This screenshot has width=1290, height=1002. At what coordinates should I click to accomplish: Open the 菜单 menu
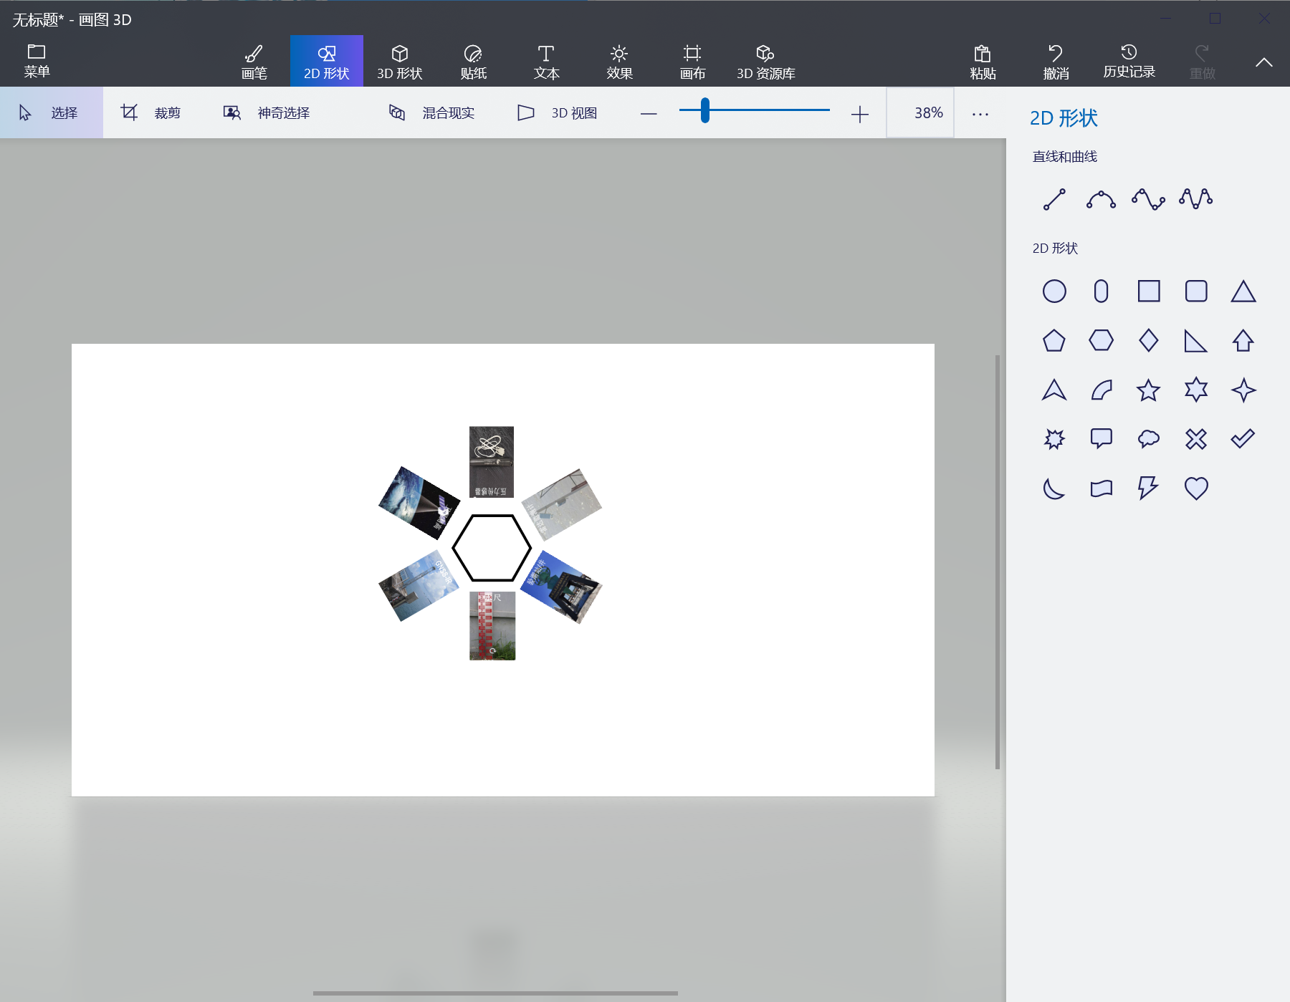37,61
